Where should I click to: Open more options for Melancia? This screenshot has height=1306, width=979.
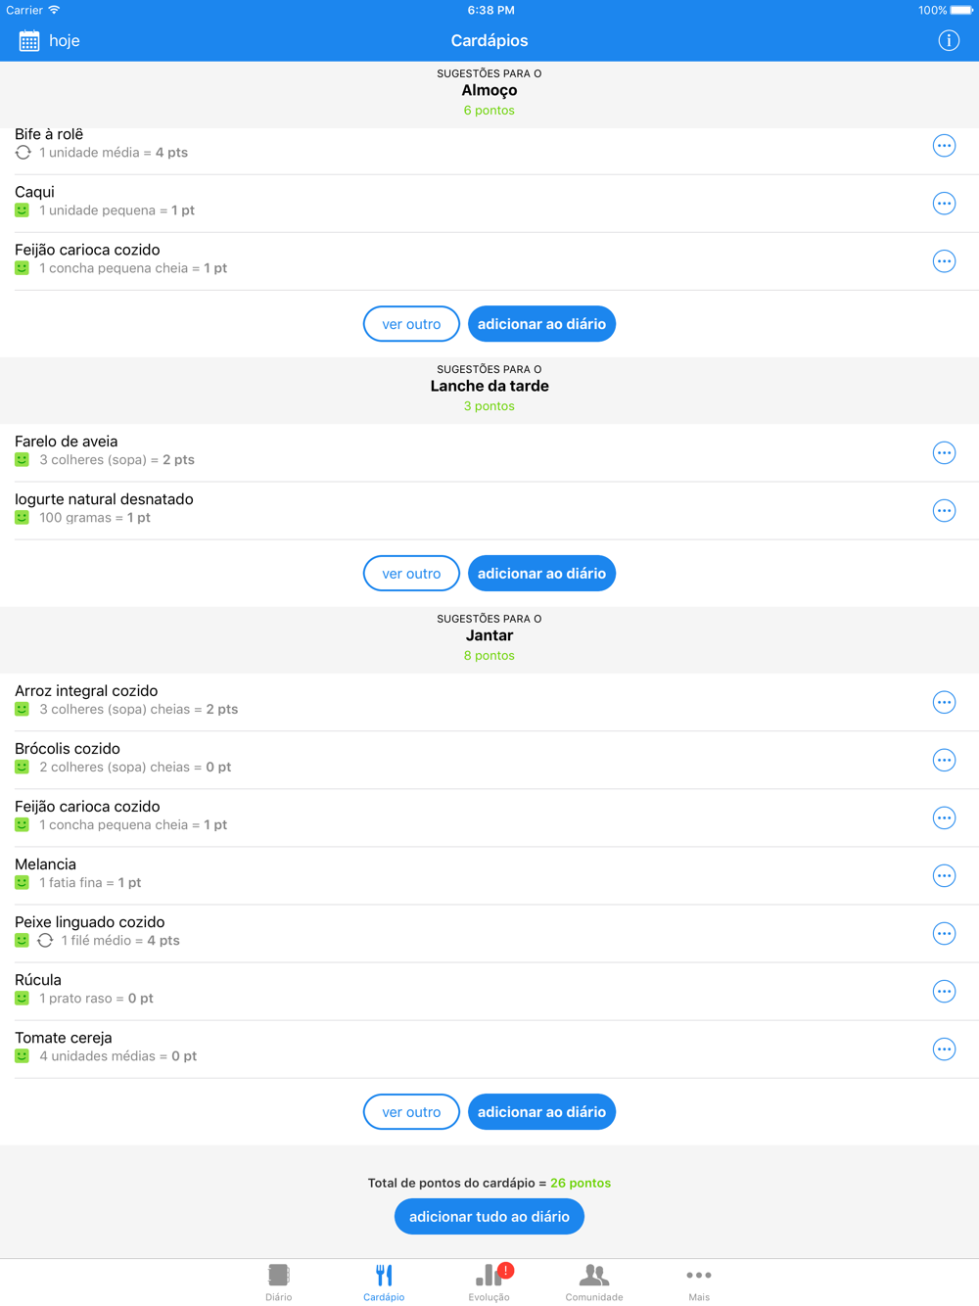click(944, 876)
